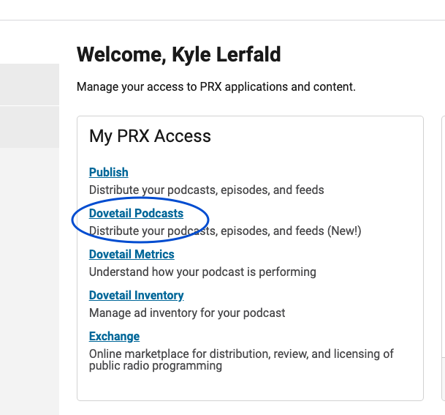Open the Publish link

point(108,172)
